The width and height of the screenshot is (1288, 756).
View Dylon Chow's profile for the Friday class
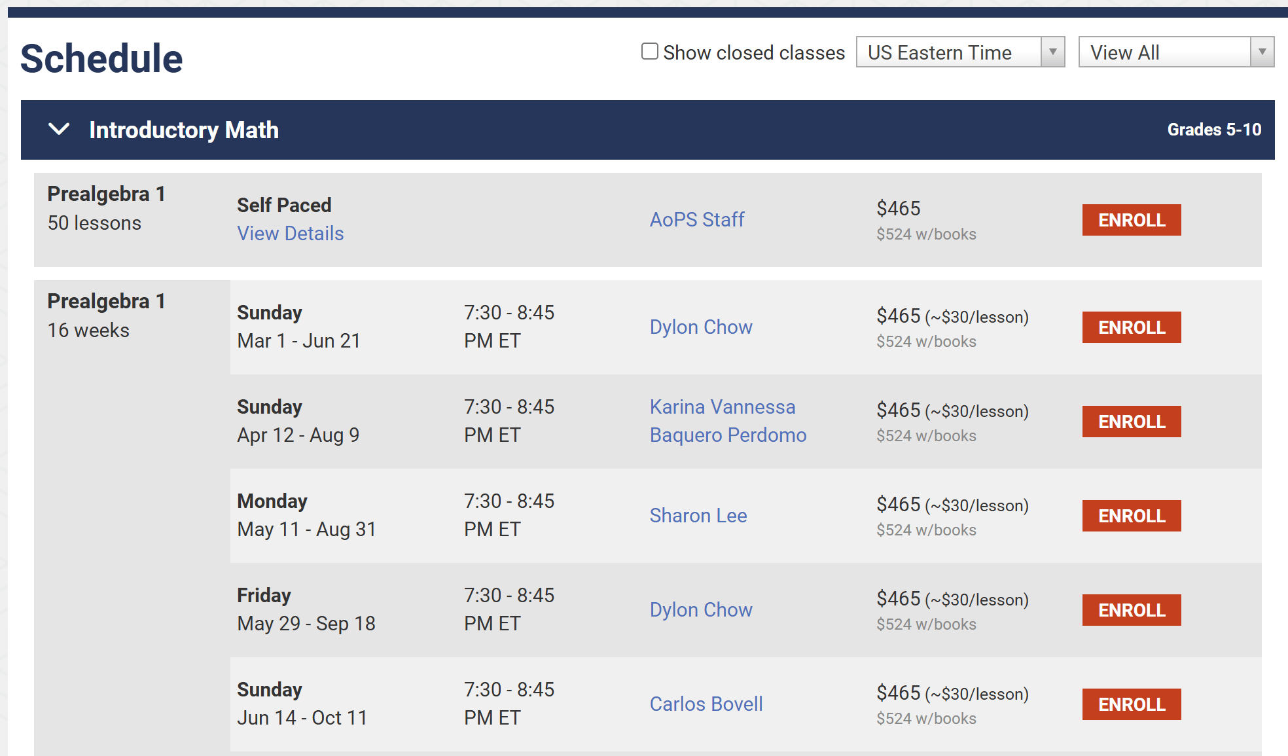pyautogui.click(x=700, y=610)
